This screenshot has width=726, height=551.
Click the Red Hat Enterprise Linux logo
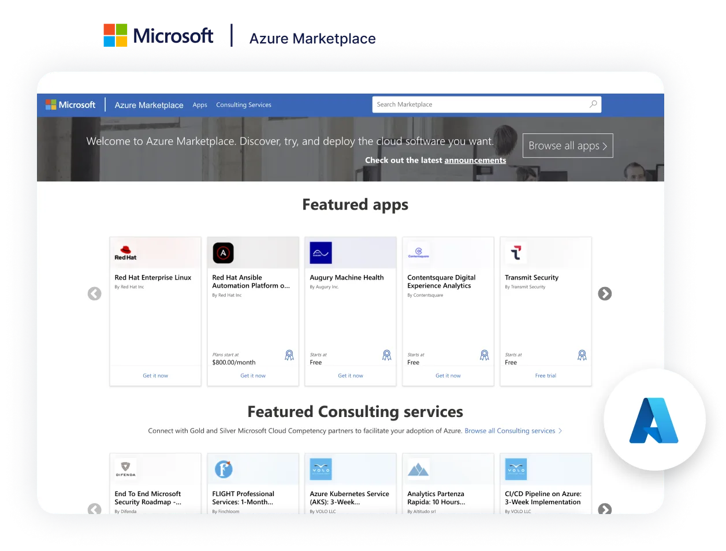point(125,253)
